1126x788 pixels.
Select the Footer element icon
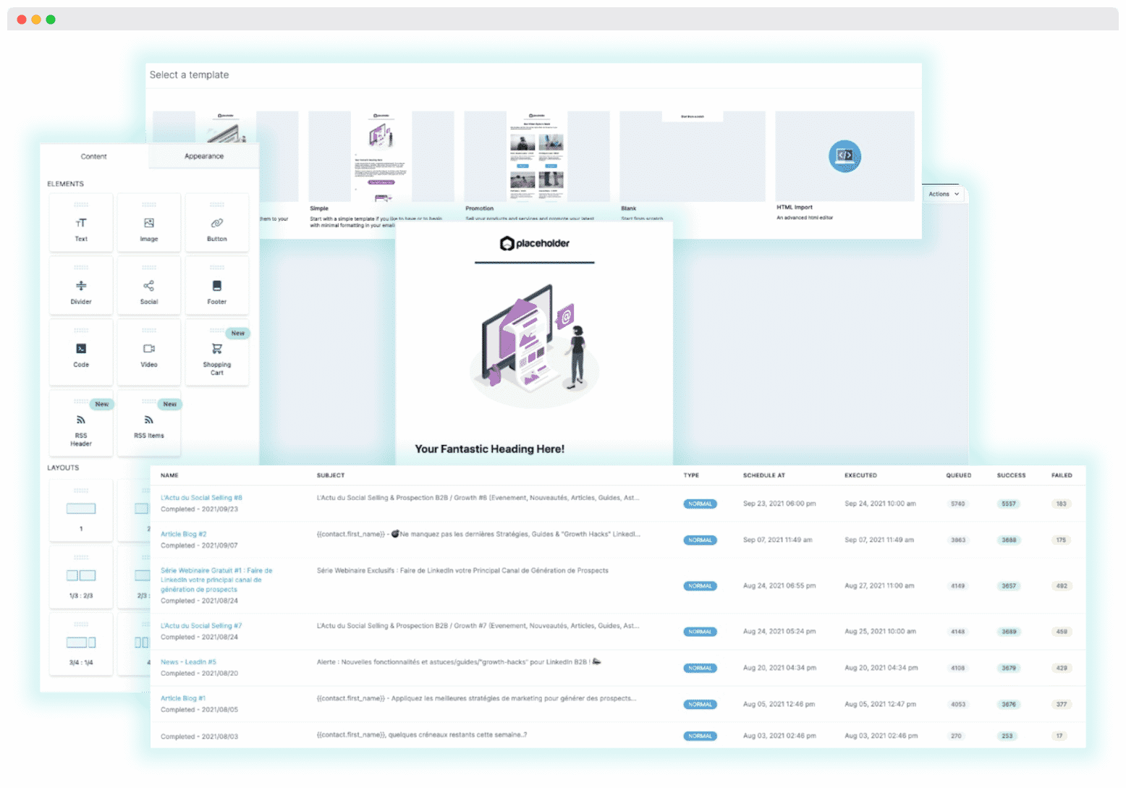coord(217,286)
